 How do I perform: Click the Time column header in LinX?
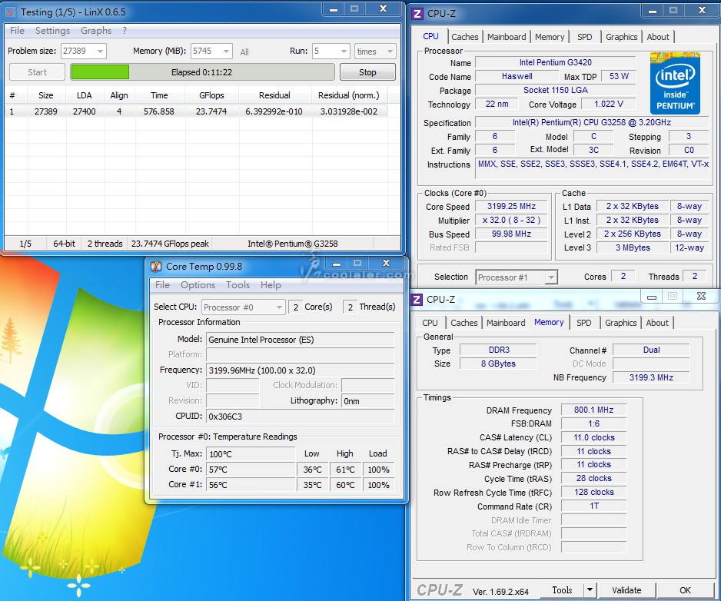point(159,95)
